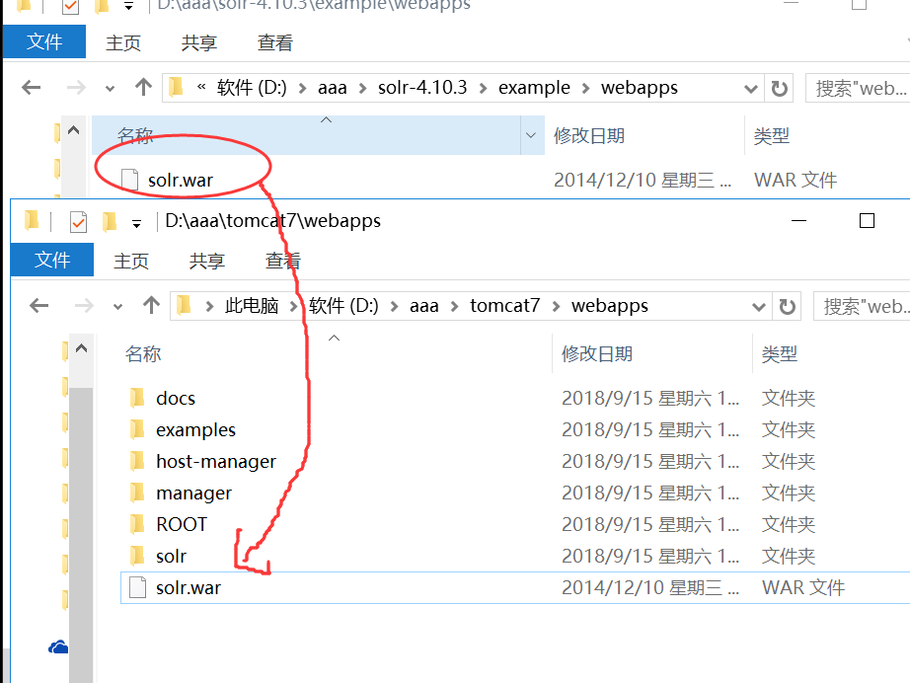The image size is (910, 683).
Task: Open 共享 tab in tomcat7 webapps window
Action: tap(207, 261)
